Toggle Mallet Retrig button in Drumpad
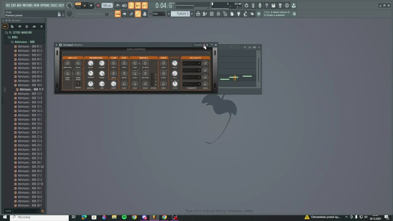The width and height of the screenshot is (393, 221). point(78,83)
